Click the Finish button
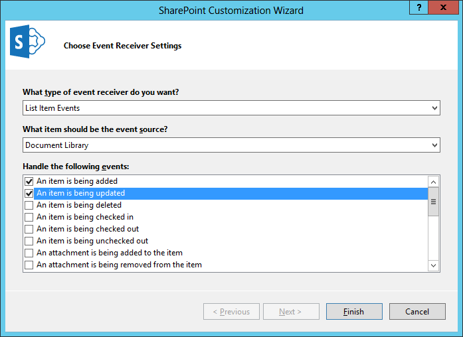The width and height of the screenshot is (463, 337). (354, 312)
